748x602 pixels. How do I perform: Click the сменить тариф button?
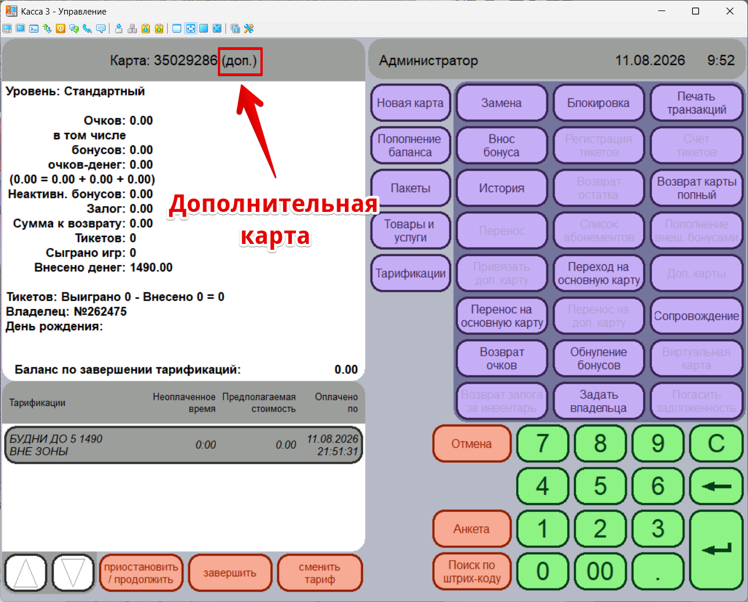coord(320,573)
